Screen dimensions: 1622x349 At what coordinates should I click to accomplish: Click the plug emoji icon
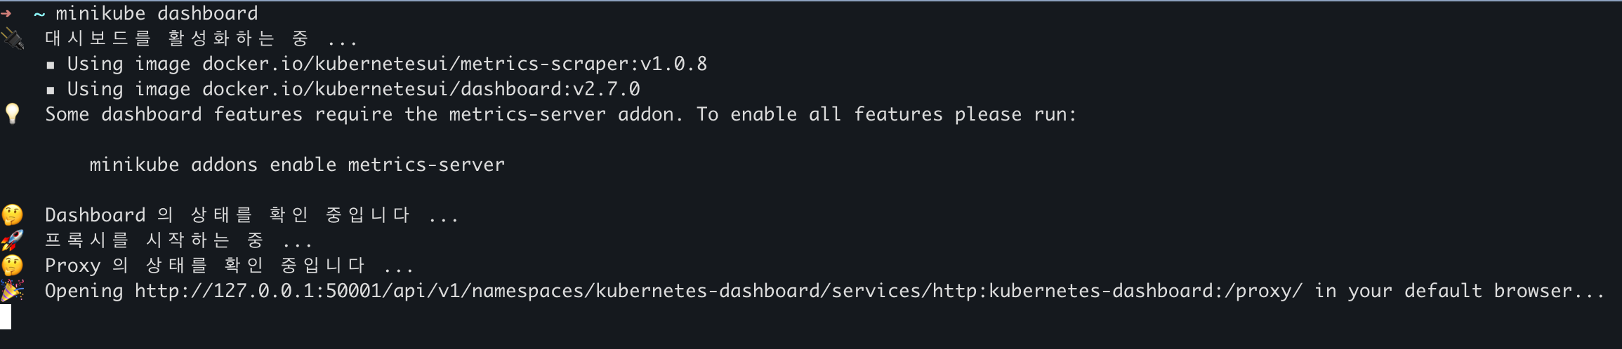coord(12,38)
